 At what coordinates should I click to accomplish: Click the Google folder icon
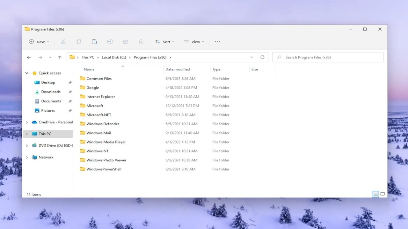[83, 87]
